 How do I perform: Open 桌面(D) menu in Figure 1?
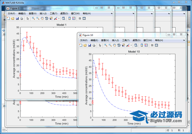tap(64, 14)
